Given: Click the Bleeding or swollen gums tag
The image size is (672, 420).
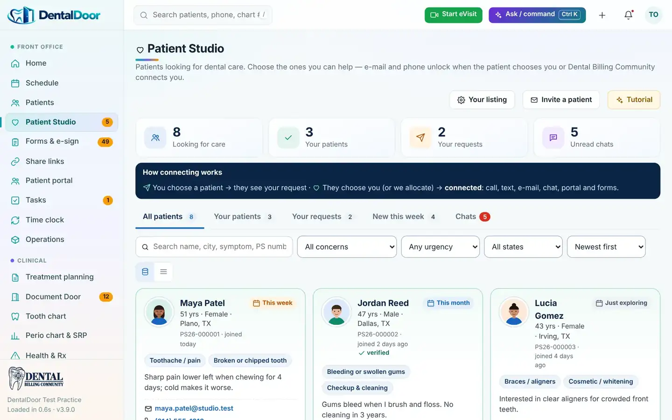Looking at the screenshot, I should (366, 372).
